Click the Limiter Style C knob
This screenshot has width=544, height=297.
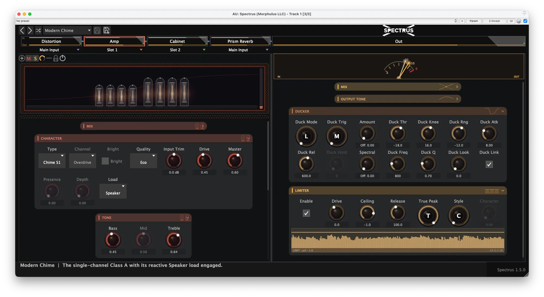click(x=458, y=216)
